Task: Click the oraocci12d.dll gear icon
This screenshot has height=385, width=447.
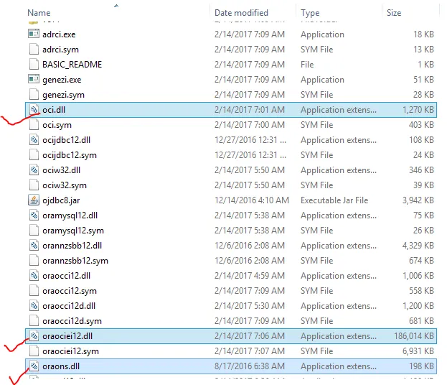Action: 34,306
